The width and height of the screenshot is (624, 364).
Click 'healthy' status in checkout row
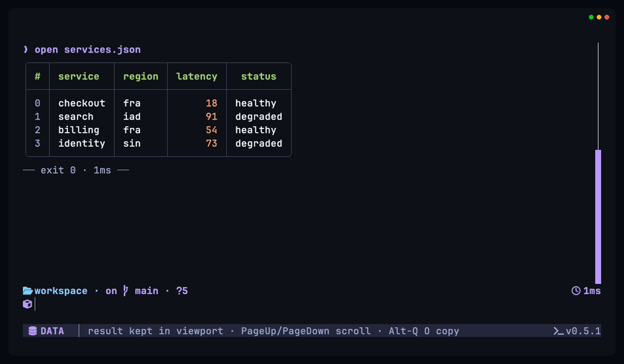pos(256,103)
